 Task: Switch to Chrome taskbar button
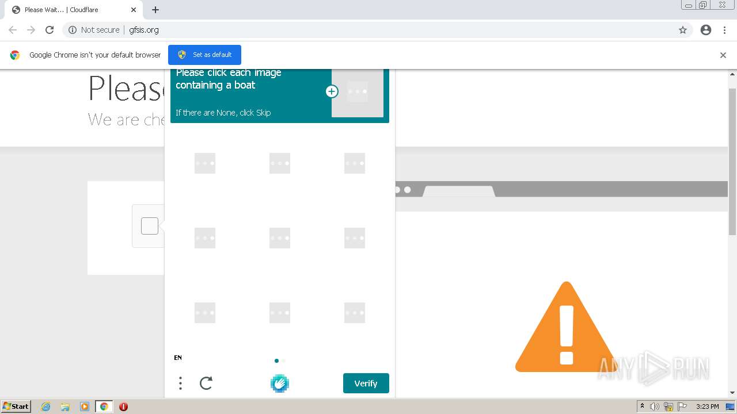click(104, 407)
